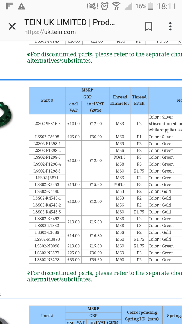Tap the alarm clock status icon
Image resolution: width=182 pixels, height=324 pixels.
pos(105,6)
